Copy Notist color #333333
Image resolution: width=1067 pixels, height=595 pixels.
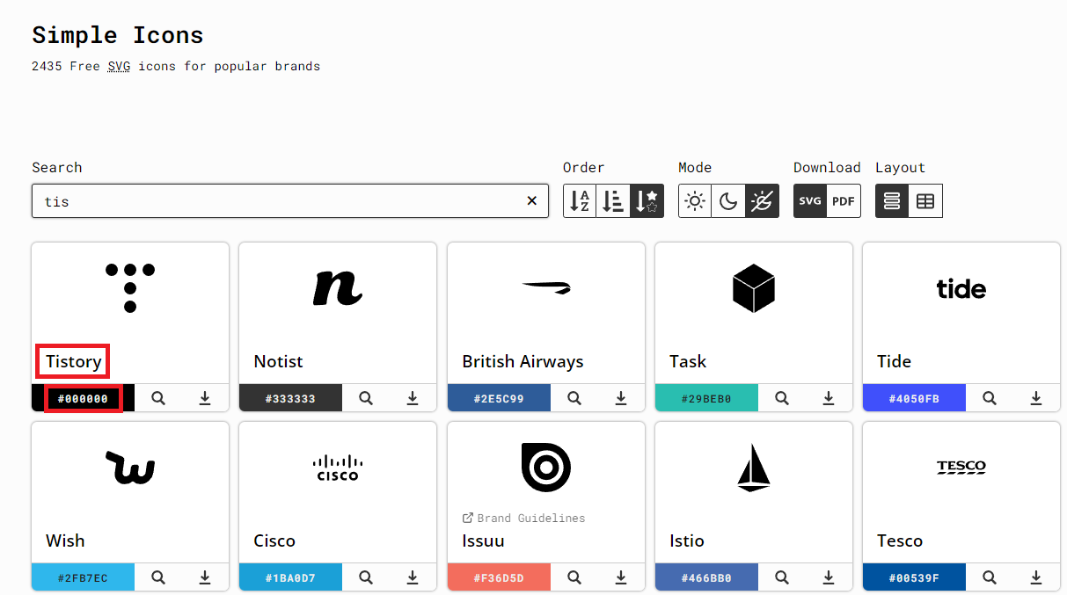click(x=290, y=398)
